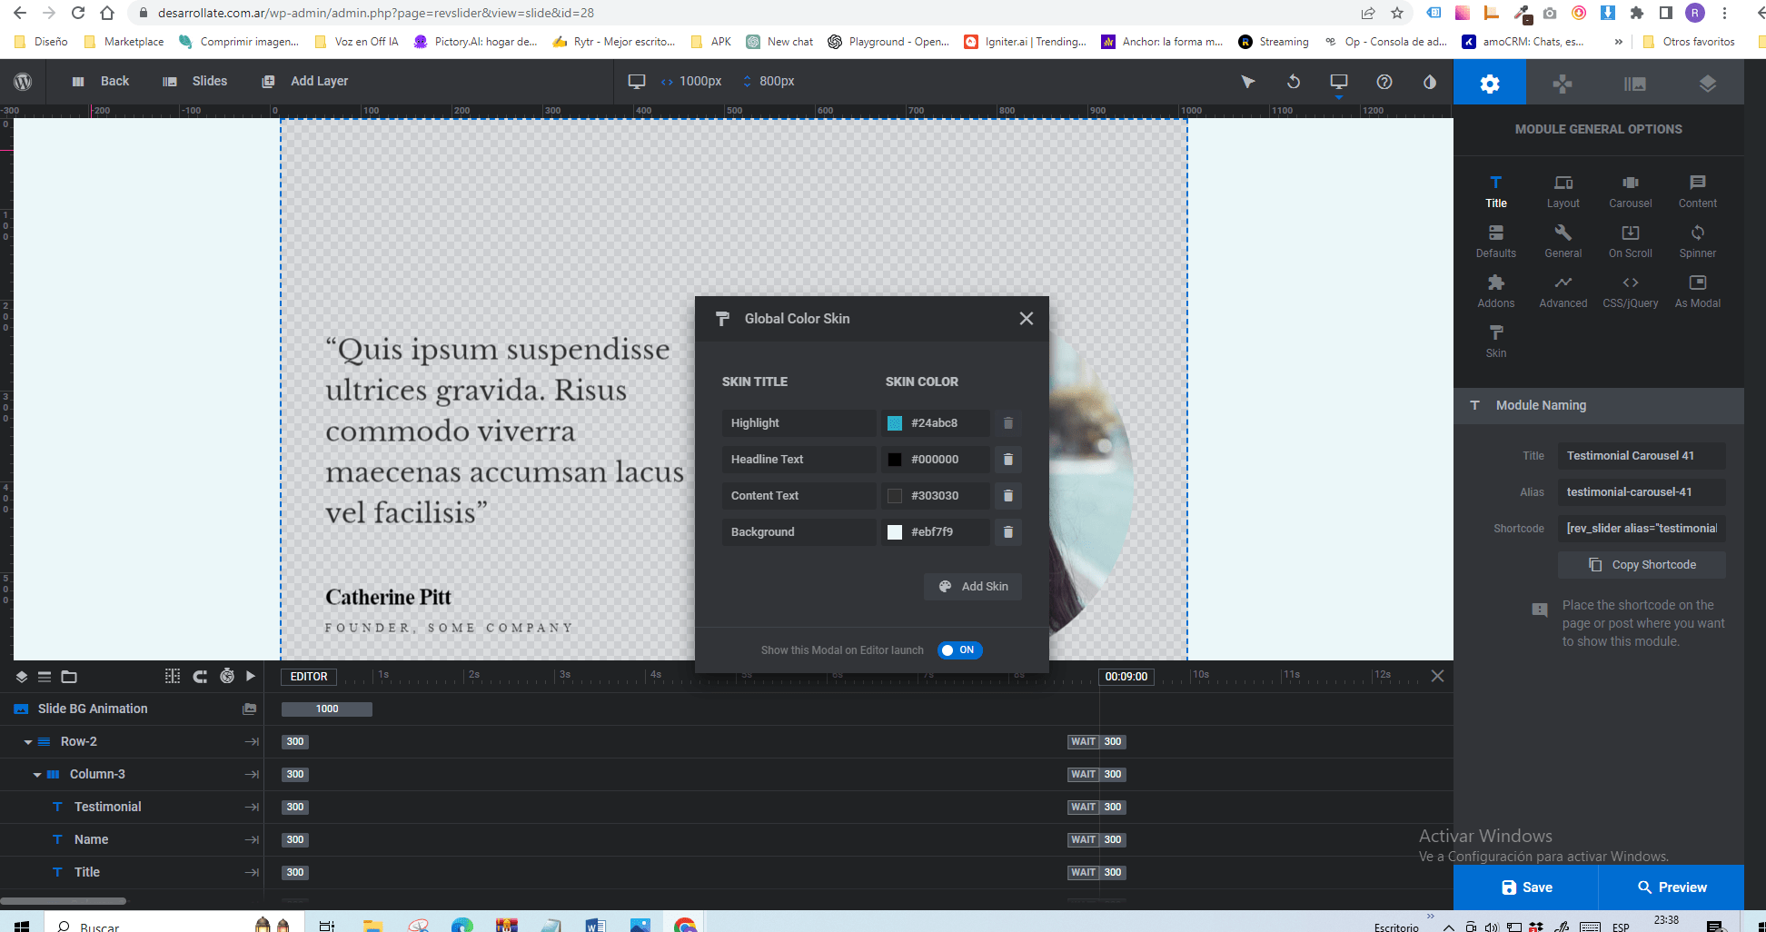Image resolution: width=1766 pixels, height=932 pixels.
Task: Open the Add Layer menu
Action: (305, 81)
